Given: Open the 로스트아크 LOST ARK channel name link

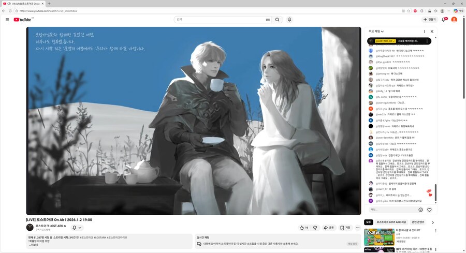Looking at the screenshot, I should 49,226.
